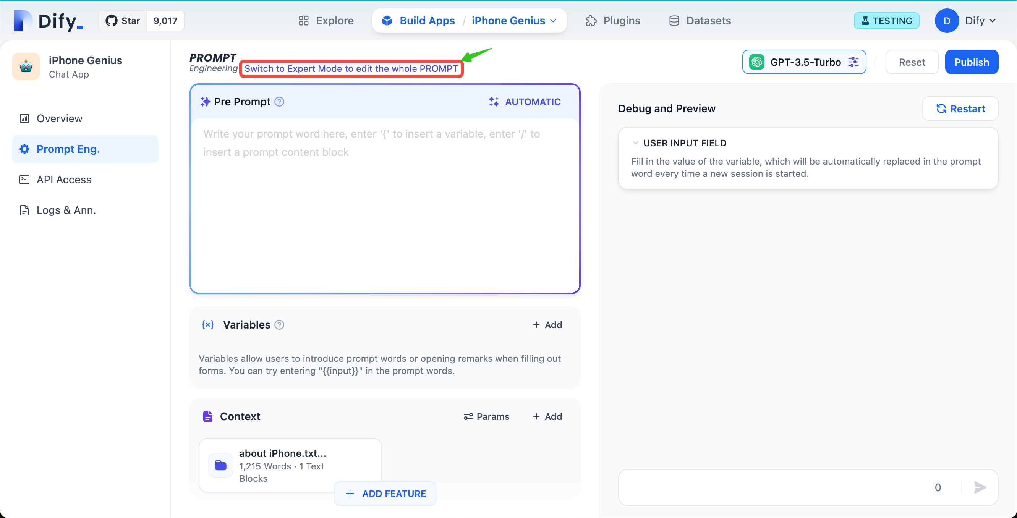Click Switch to Expert Mode link
The image size is (1017, 518).
coord(351,69)
